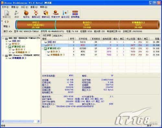Switch to the 浏览文件 tab
Viewport: 162px width, 128px height.
pos(57,36)
